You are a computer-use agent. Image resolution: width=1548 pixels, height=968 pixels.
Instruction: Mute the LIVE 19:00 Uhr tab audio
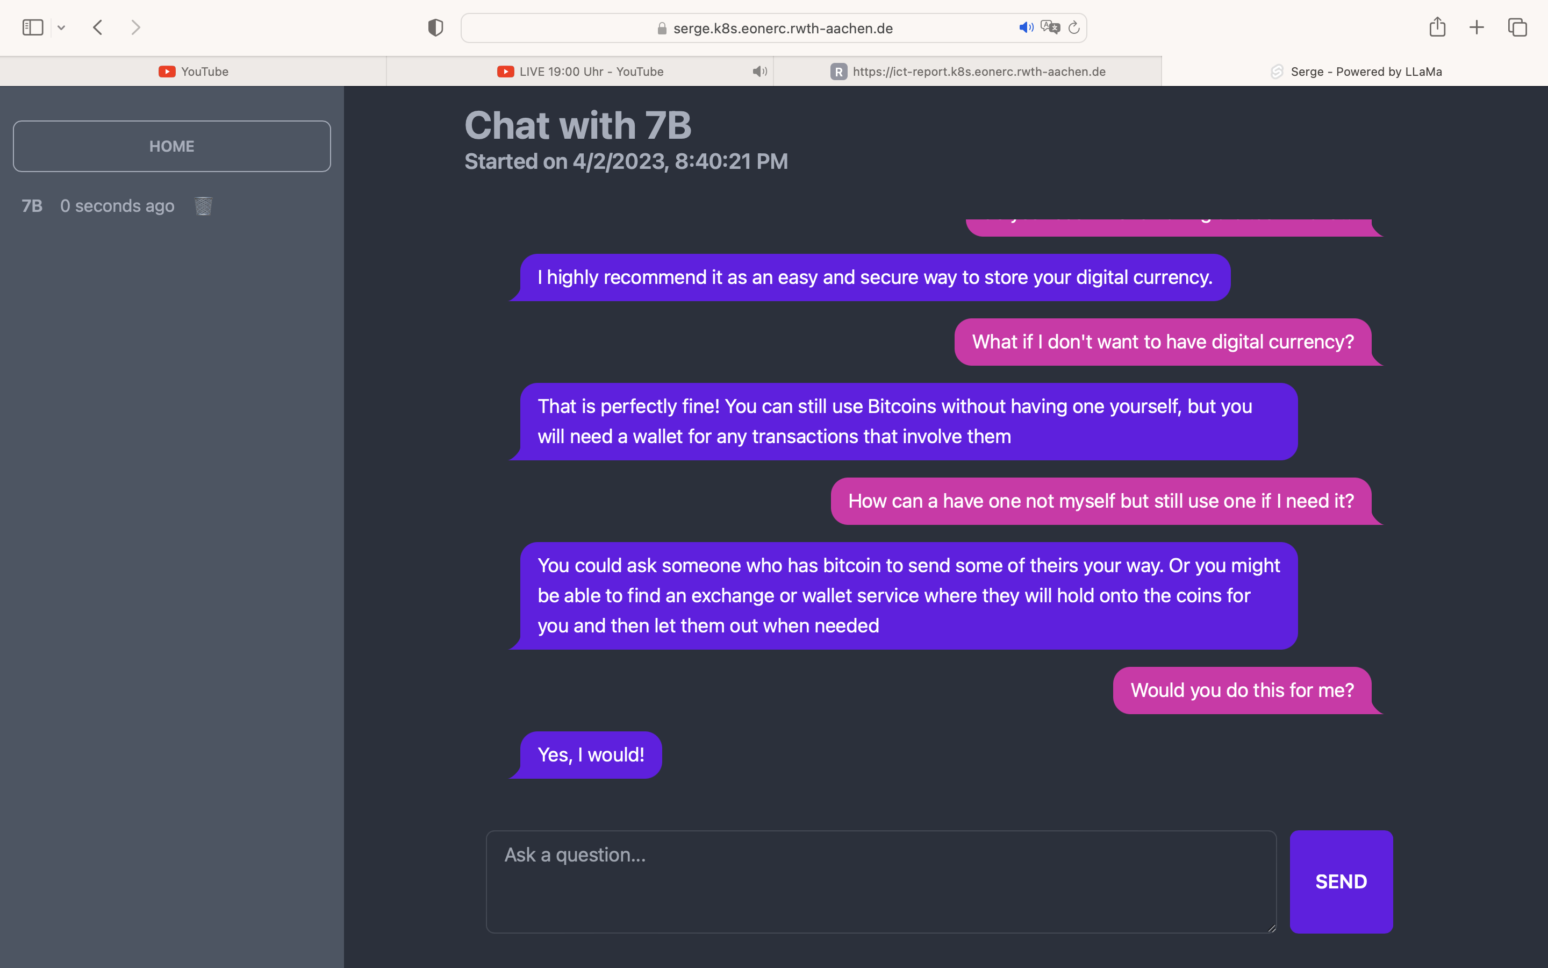pyautogui.click(x=759, y=72)
